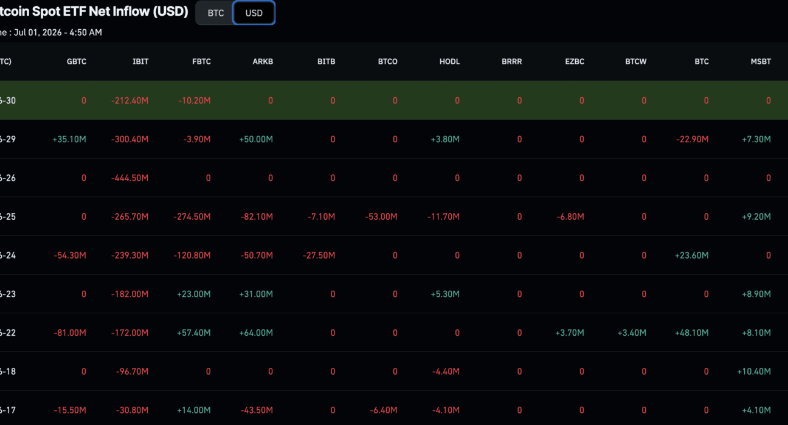The height and width of the screenshot is (425, 788).
Task: Click the BTCO column header
Action: 387,61
